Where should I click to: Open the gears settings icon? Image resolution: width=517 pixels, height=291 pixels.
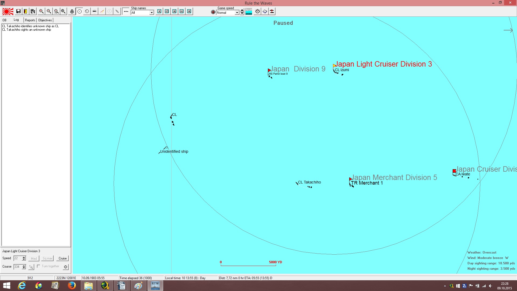click(33, 11)
